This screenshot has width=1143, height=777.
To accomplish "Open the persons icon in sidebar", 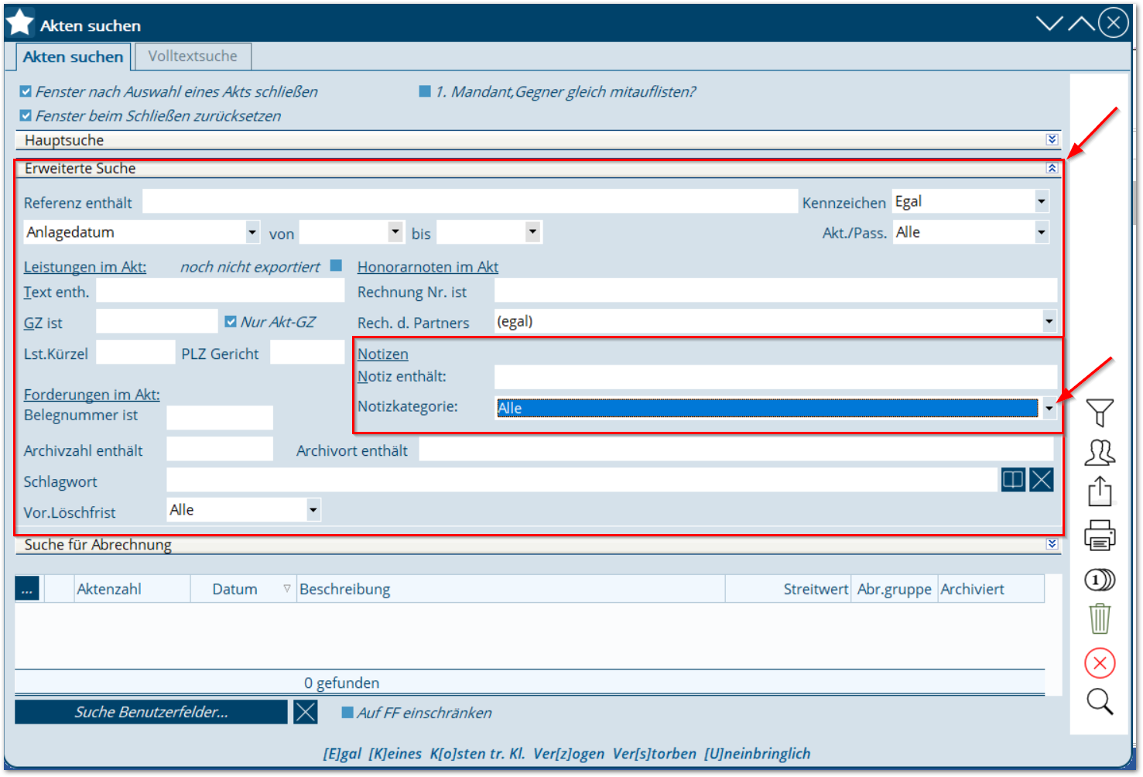I will [1099, 452].
